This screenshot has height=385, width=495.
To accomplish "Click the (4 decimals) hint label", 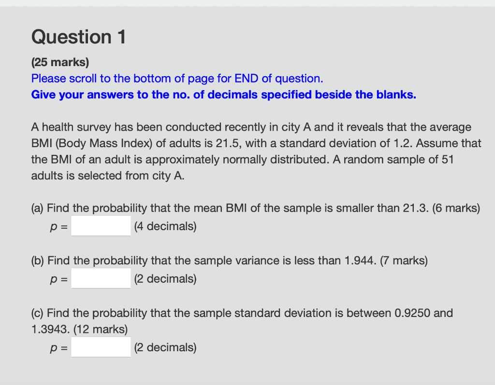I will point(165,226).
